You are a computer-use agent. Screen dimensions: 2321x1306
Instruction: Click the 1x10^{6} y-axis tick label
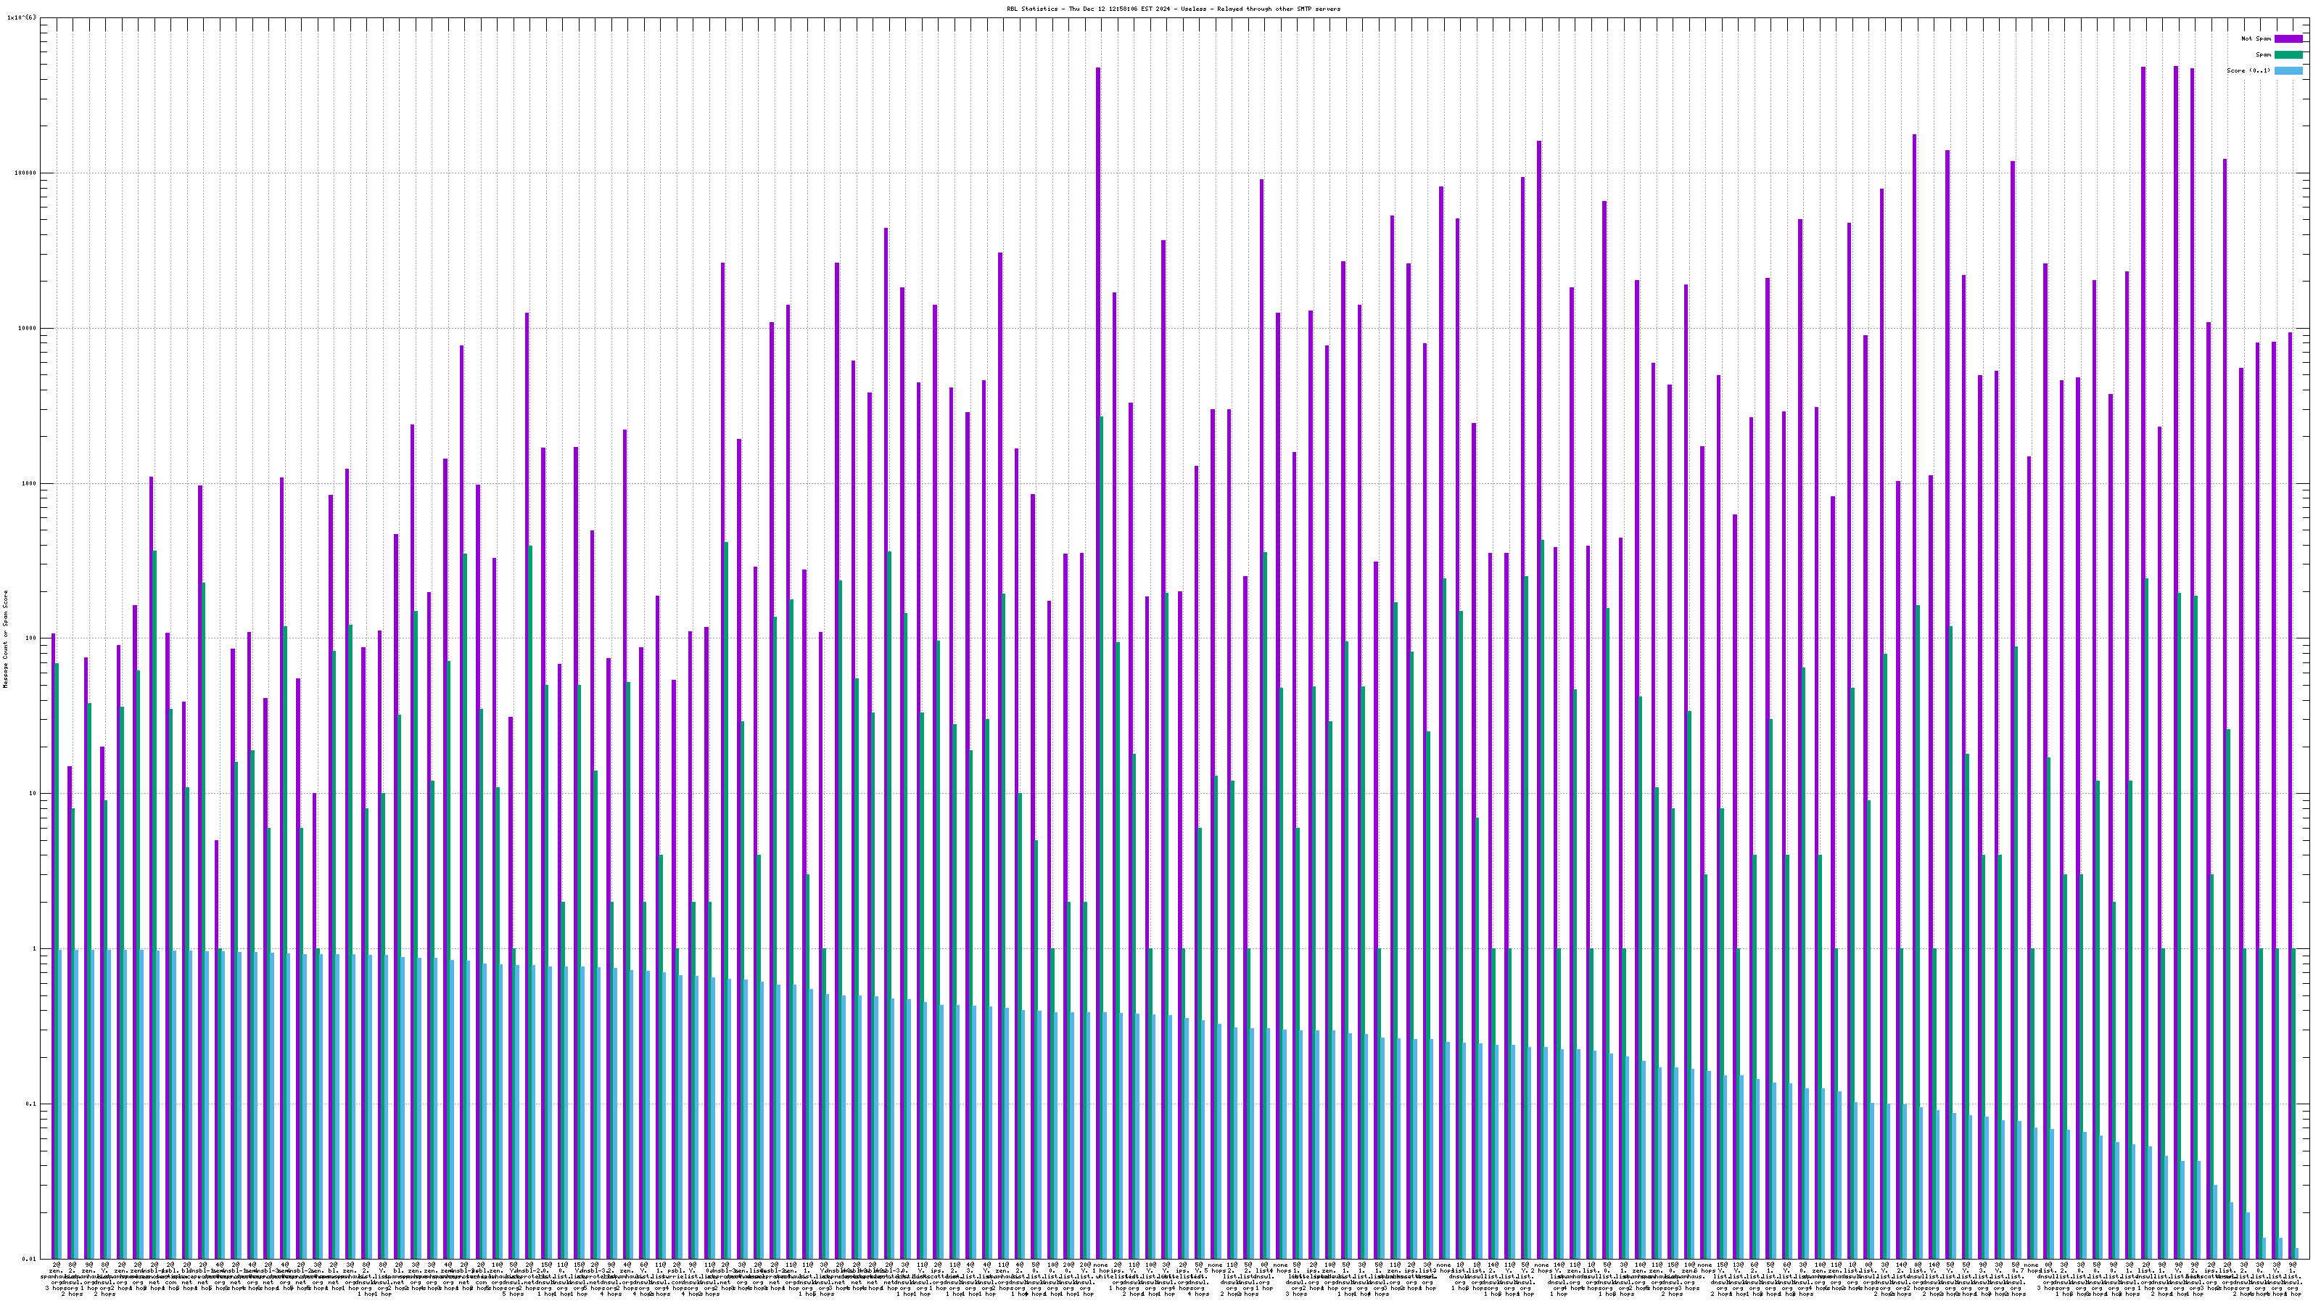(x=22, y=18)
